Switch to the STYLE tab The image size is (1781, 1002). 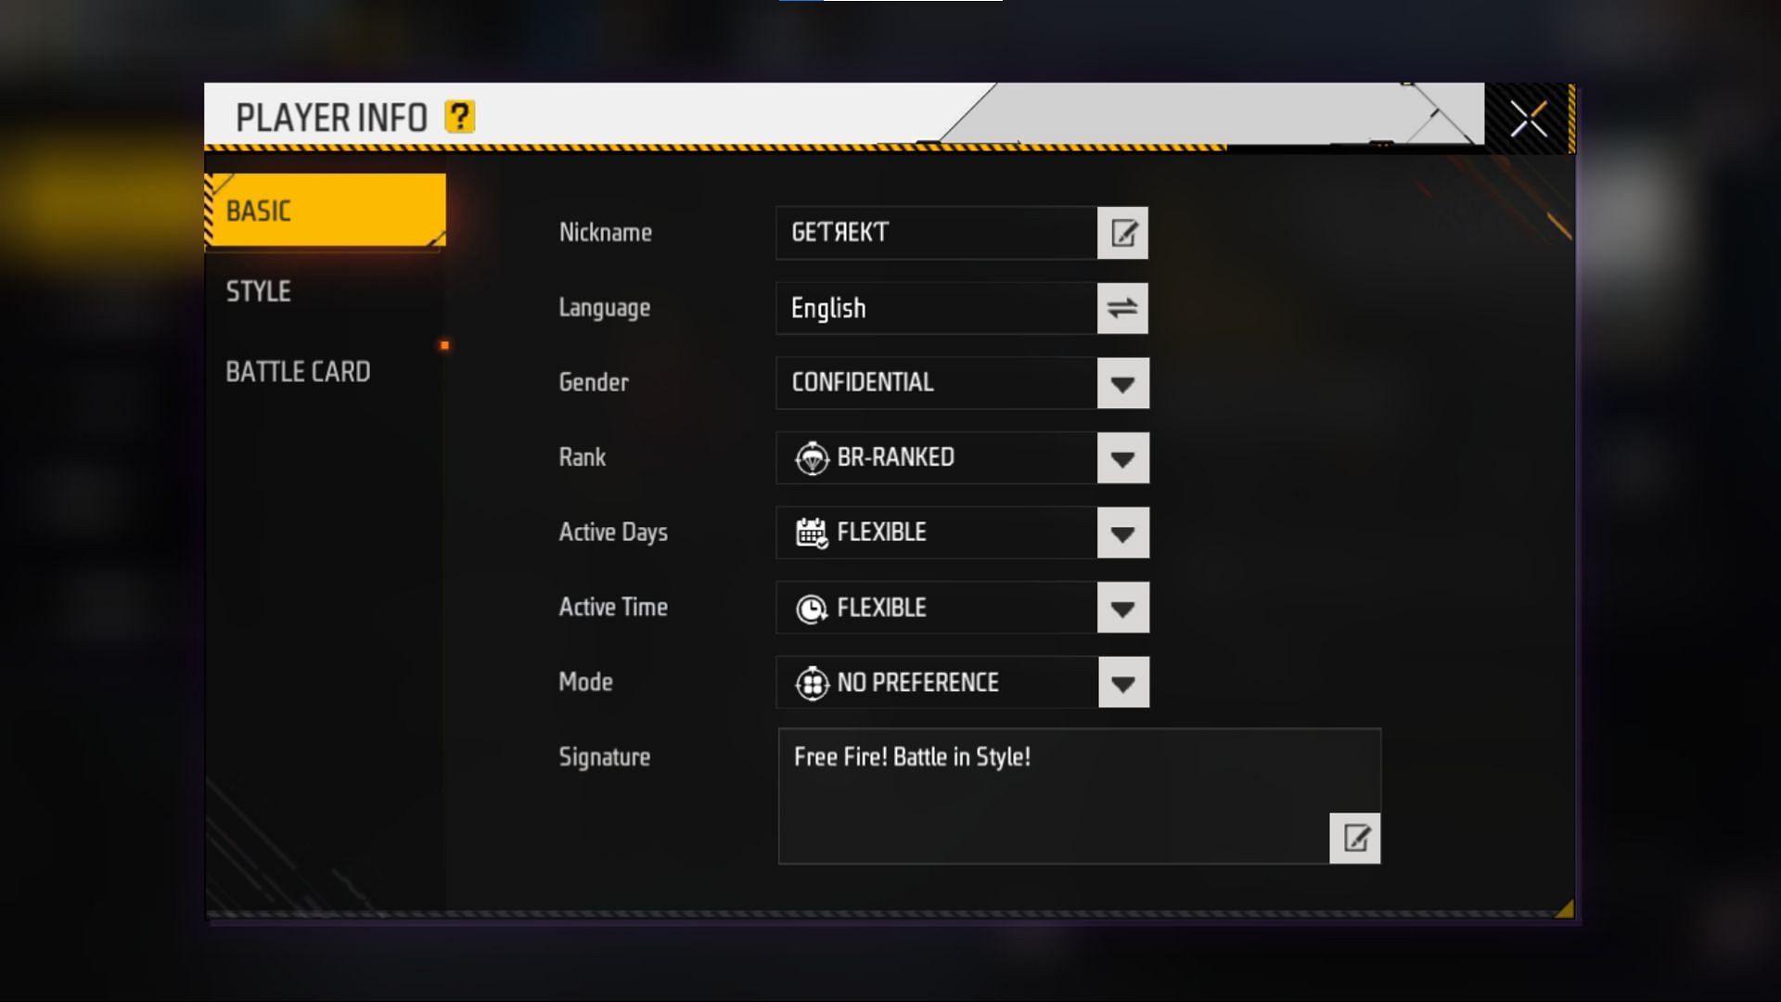coord(258,290)
